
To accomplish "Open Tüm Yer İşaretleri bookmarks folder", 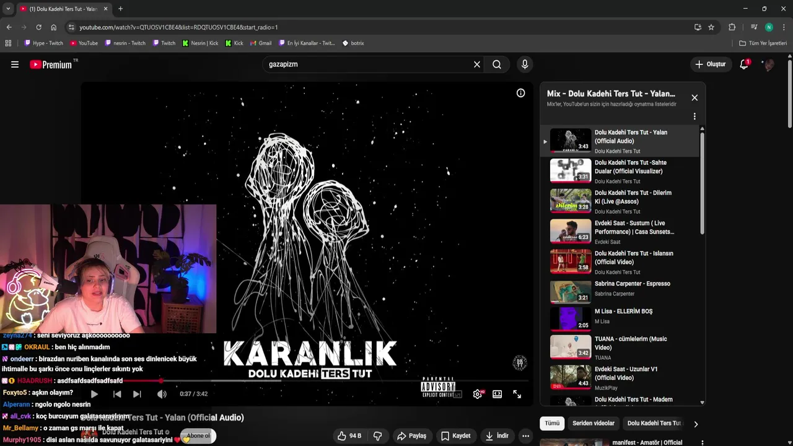I will (763, 43).
